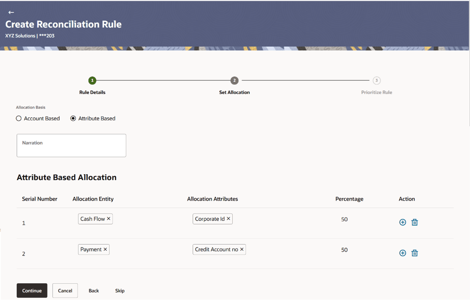Click the Allocation Entity column header
This screenshot has width=470, height=300.
pos(93,199)
